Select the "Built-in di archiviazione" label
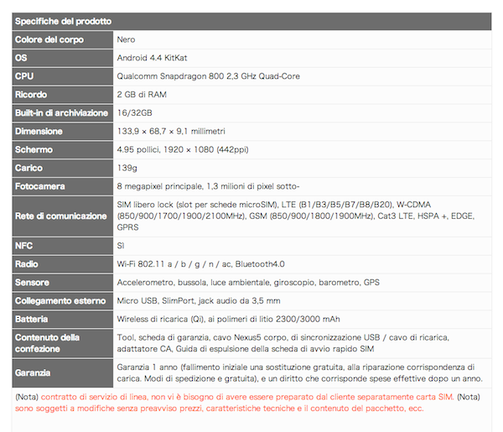Image resolution: width=503 pixels, height=432 pixels. [61, 113]
